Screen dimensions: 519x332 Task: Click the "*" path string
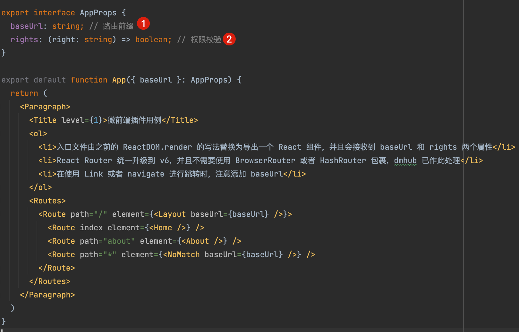110,255
